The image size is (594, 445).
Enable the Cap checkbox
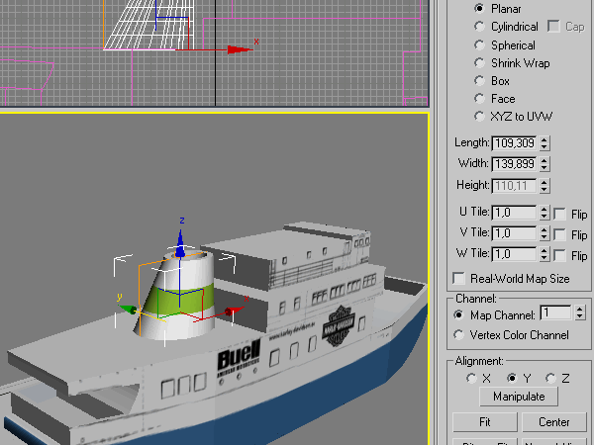(x=553, y=26)
